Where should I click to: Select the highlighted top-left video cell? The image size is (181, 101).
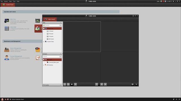[82, 37]
